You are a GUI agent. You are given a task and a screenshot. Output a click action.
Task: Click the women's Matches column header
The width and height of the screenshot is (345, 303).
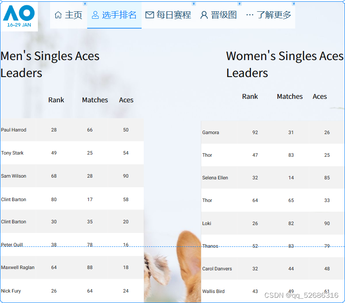(290, 97)
